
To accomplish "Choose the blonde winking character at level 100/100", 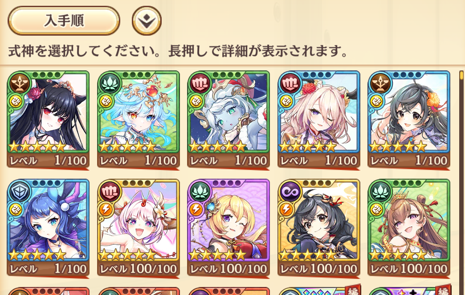I will coord(228,228).
